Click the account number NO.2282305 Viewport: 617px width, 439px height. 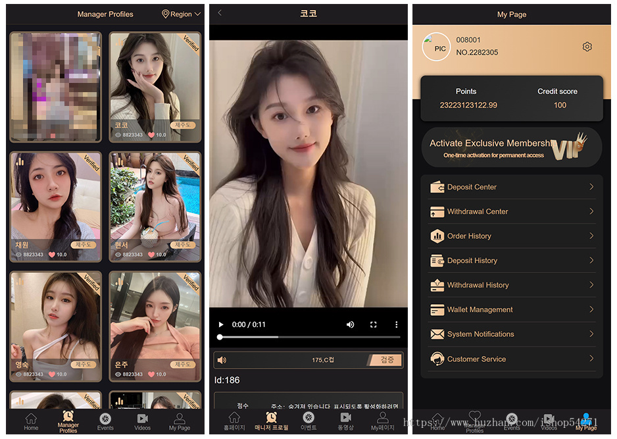477,53
